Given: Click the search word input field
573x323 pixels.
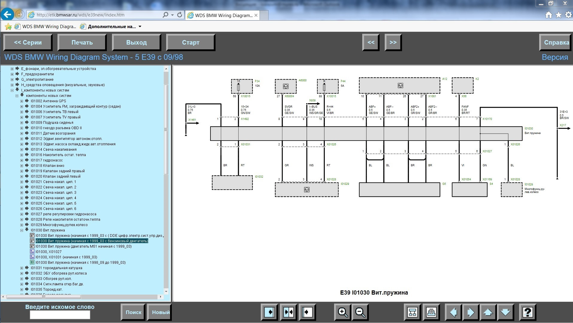Looking at the screenshot, I should pyautogui.click(x=60, y=315).
